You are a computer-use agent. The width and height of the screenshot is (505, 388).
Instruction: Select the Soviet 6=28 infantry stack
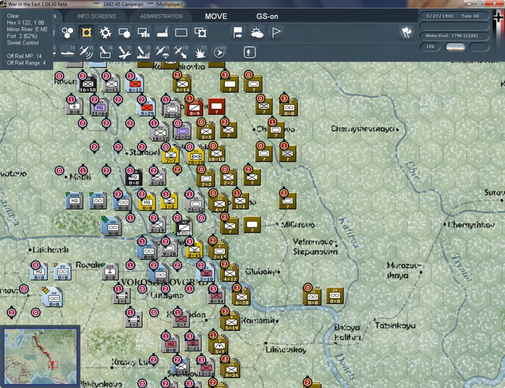(242, 297)
